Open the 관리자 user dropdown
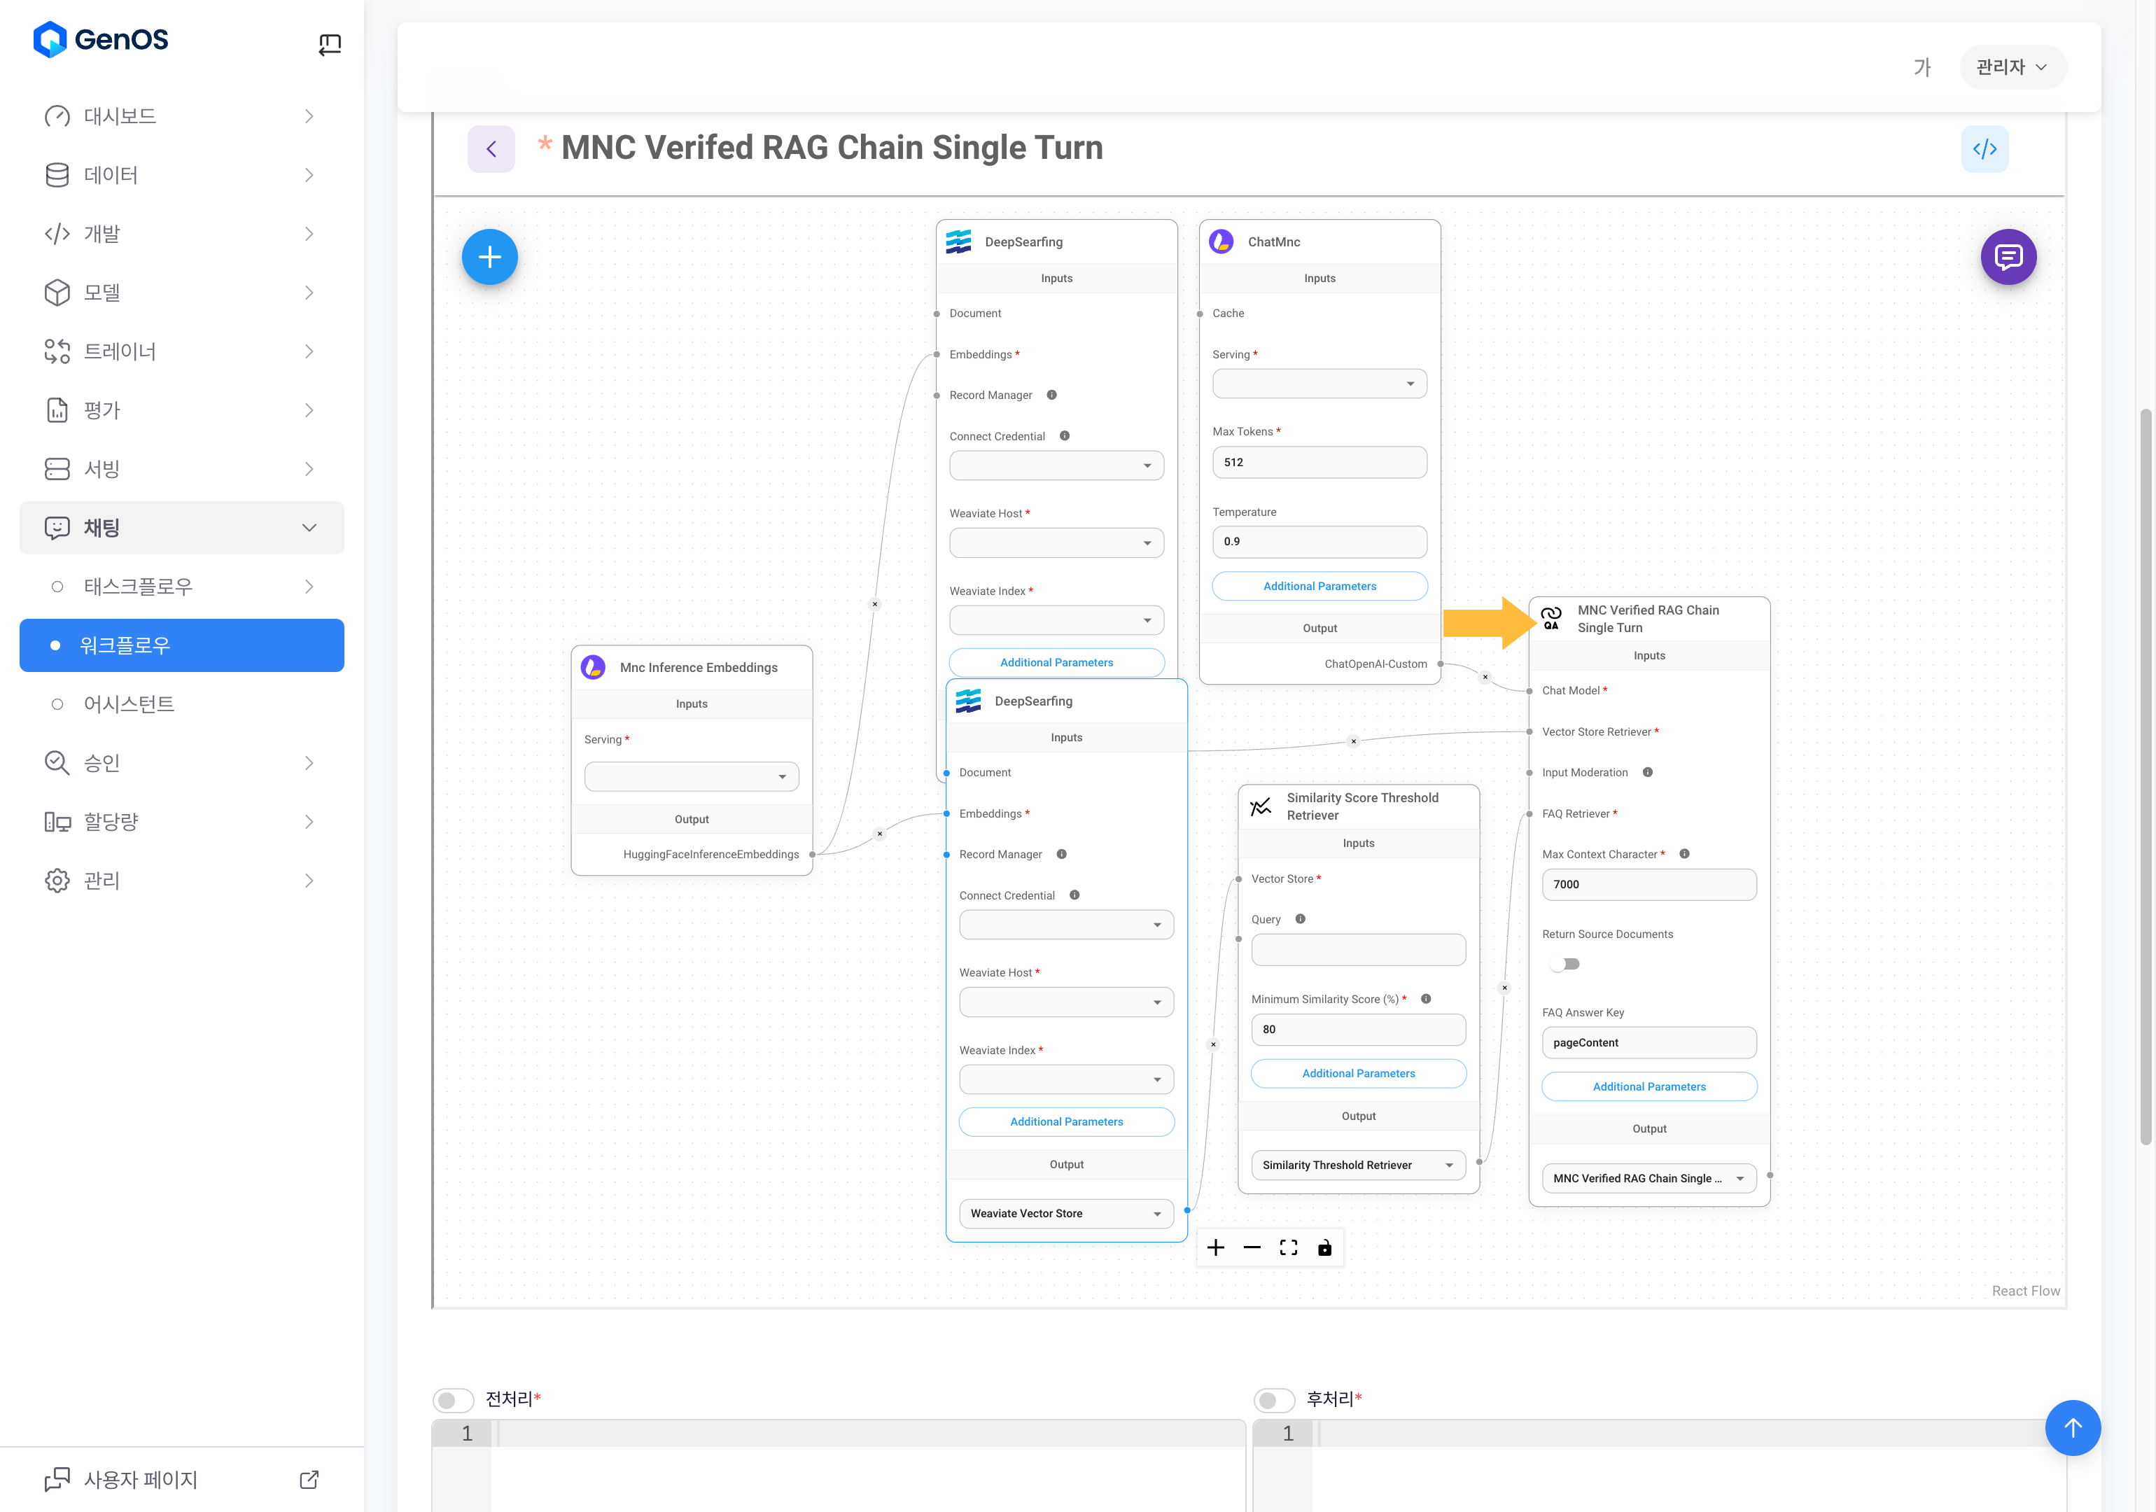2156x1512 pixels. pyautogui.click(x=2012, y=66)
